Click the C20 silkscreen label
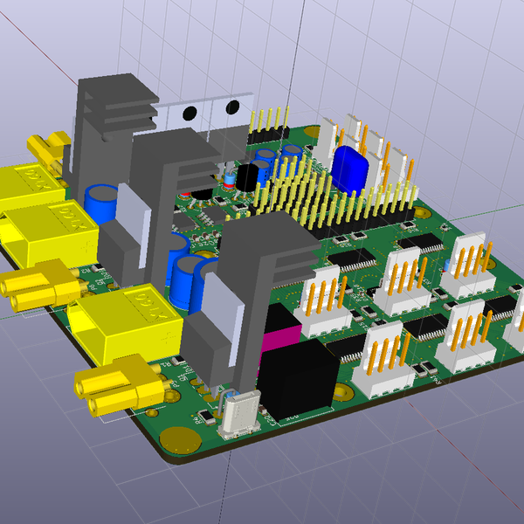This screenshot has height=524, width=524. pyautogui.click(x=272, y=420)
